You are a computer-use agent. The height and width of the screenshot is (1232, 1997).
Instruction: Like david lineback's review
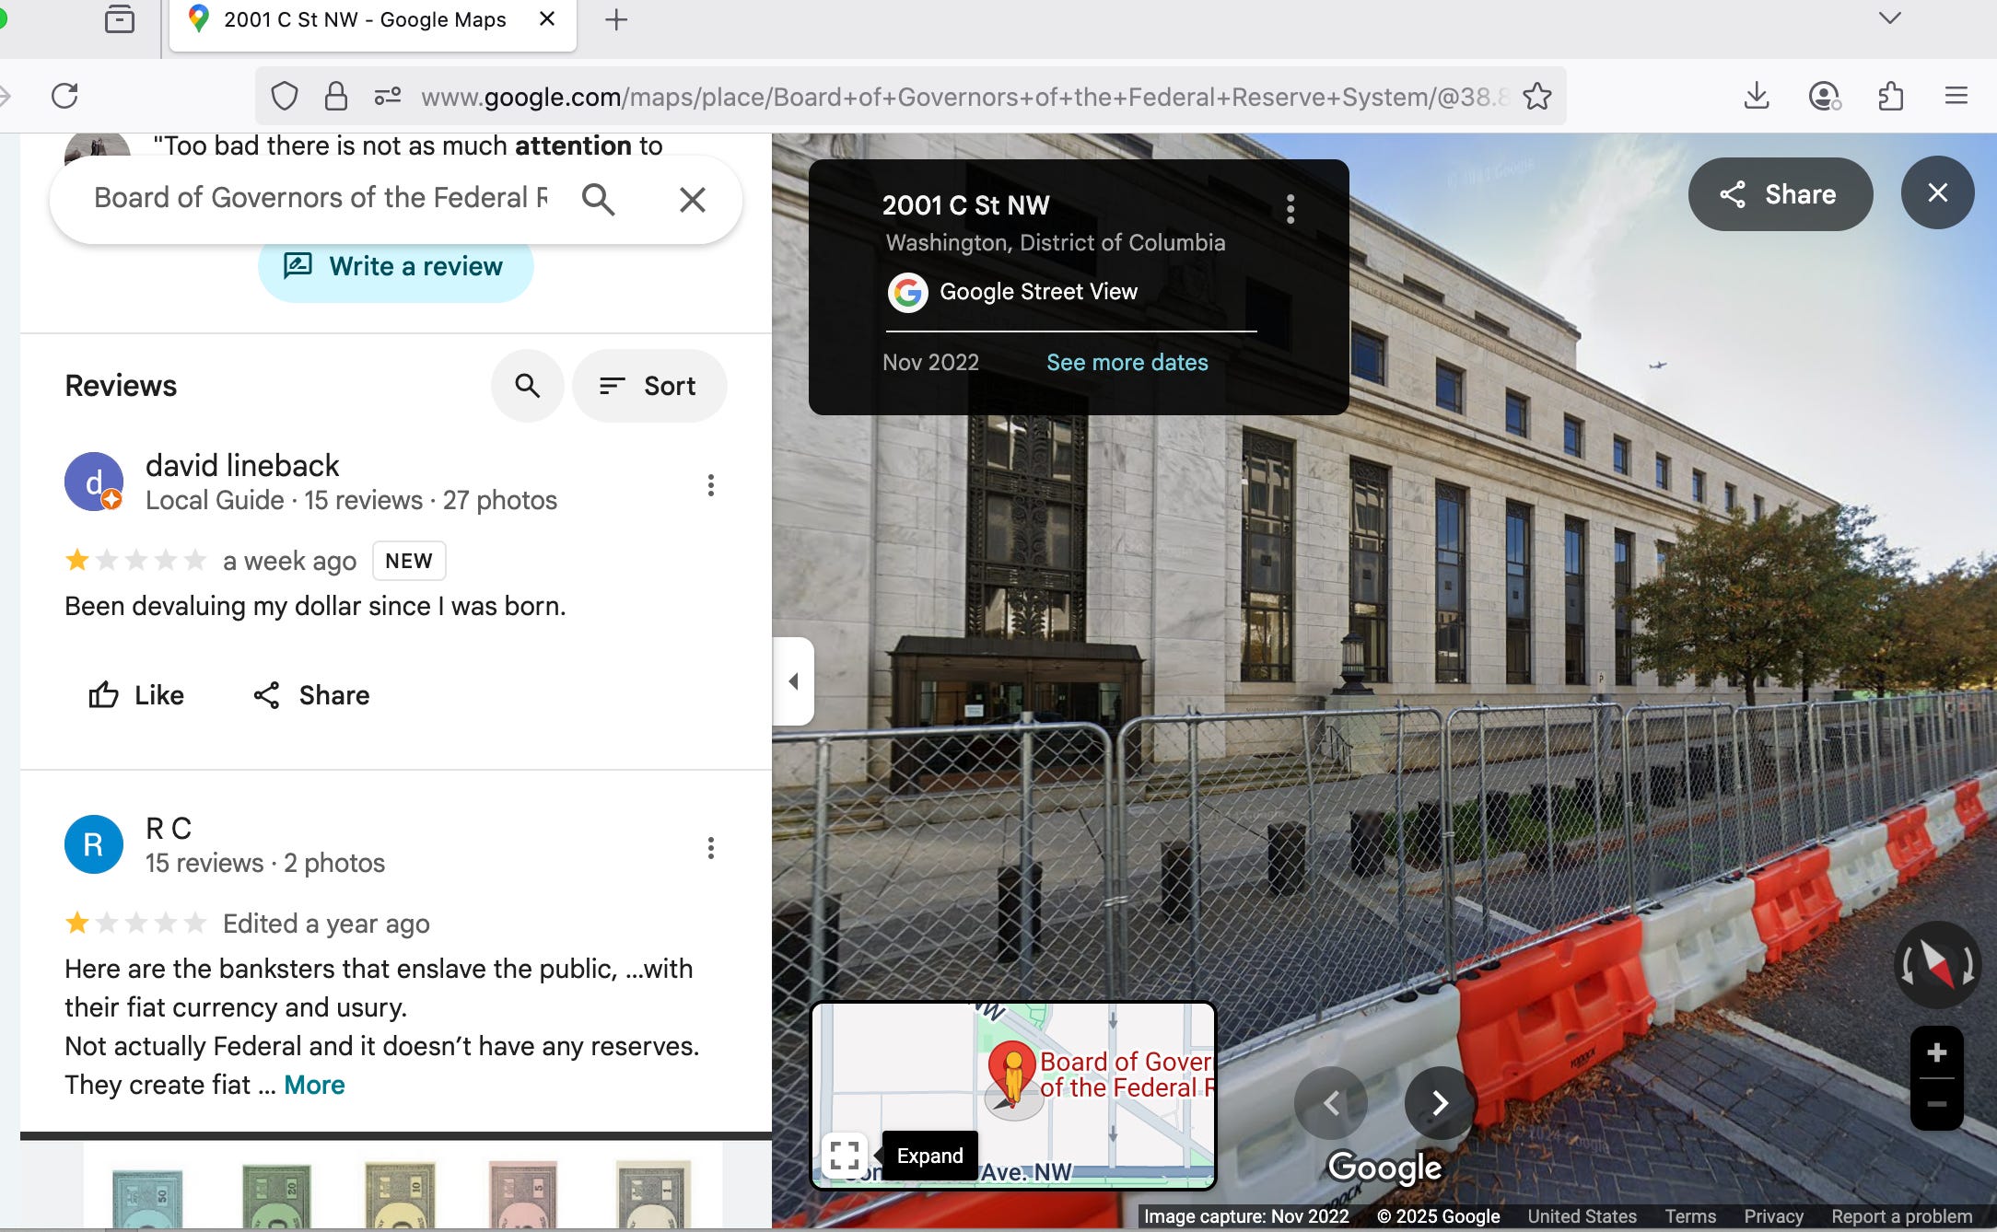click(x=136, y=695)
